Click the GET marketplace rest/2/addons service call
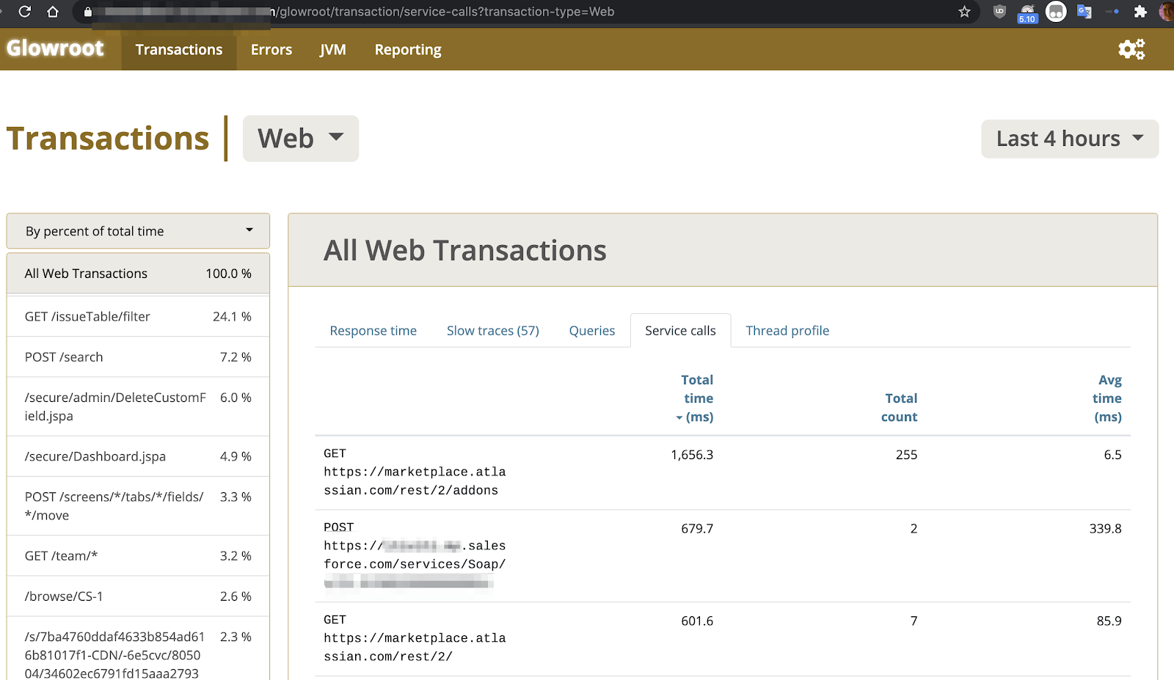This screenshot has width=1174, height=680. tap(415, 472)
